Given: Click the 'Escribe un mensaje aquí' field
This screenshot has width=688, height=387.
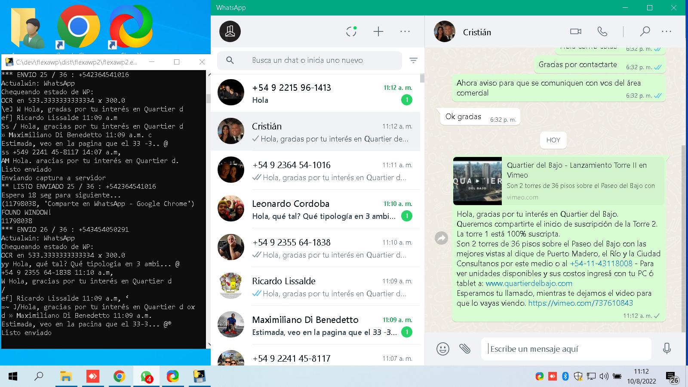Looking at the screenshot, I should pos(566,349).
